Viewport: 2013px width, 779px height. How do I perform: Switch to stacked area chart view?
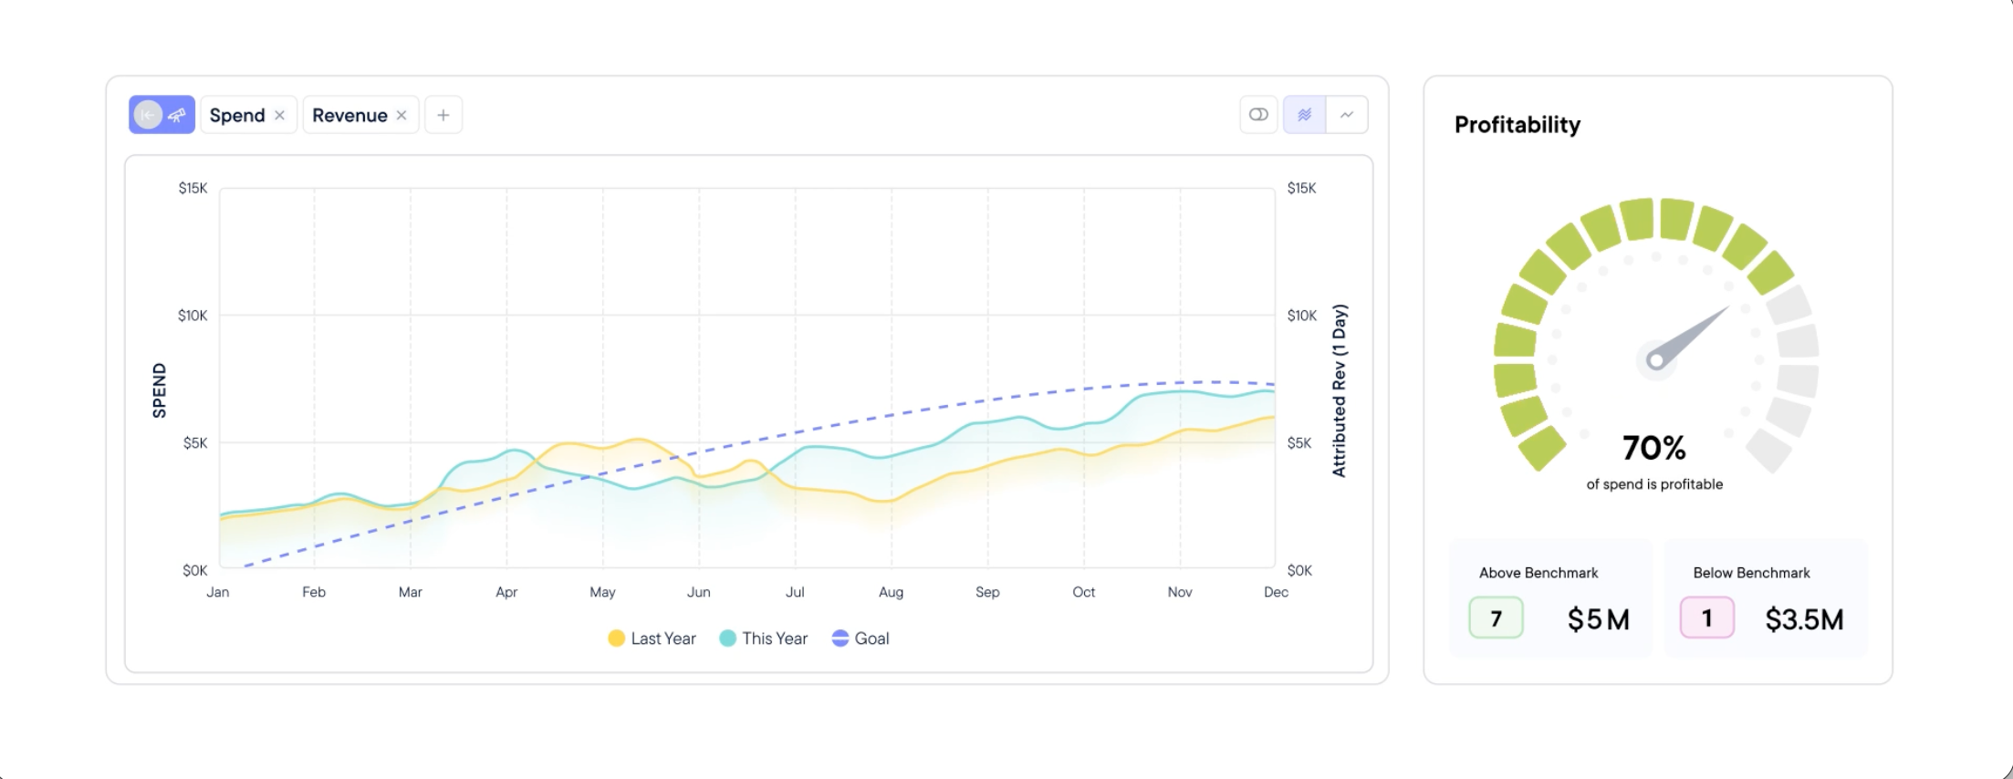[1305, 115]
